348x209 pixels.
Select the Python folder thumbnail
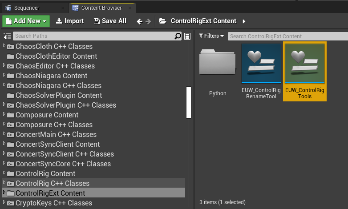click(218, 62)
